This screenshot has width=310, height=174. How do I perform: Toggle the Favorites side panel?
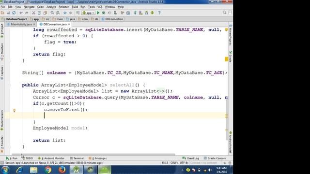coord(2,144)
